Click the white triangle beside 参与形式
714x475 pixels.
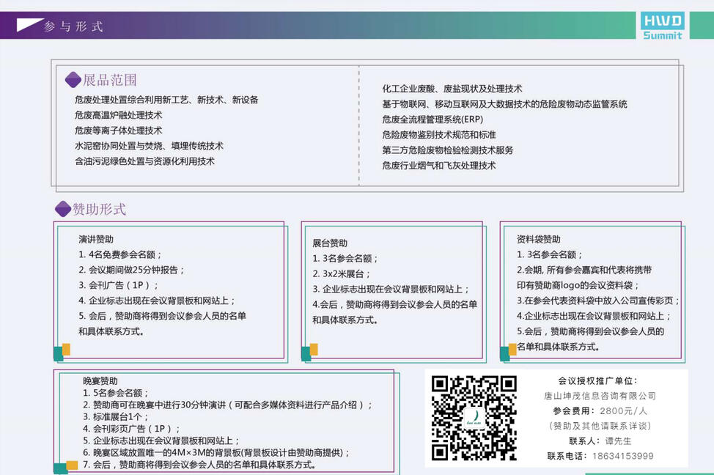27,26
